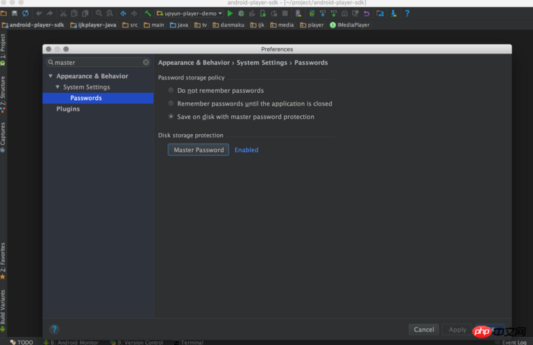Click the blue Back navigation arrow
This screenshot has width=533, height=345.
pyautogui.click(x=123, y=13)
